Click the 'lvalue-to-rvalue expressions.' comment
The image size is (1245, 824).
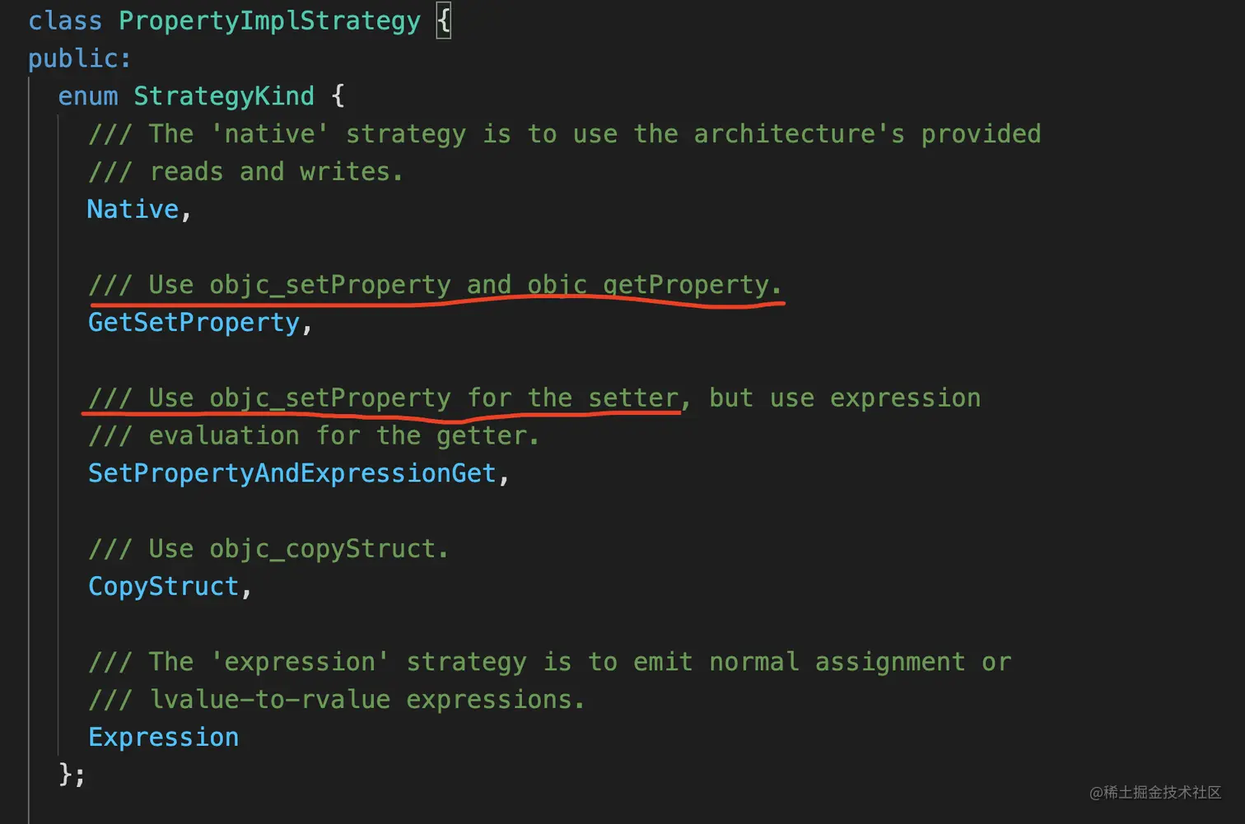coord(336,700)
